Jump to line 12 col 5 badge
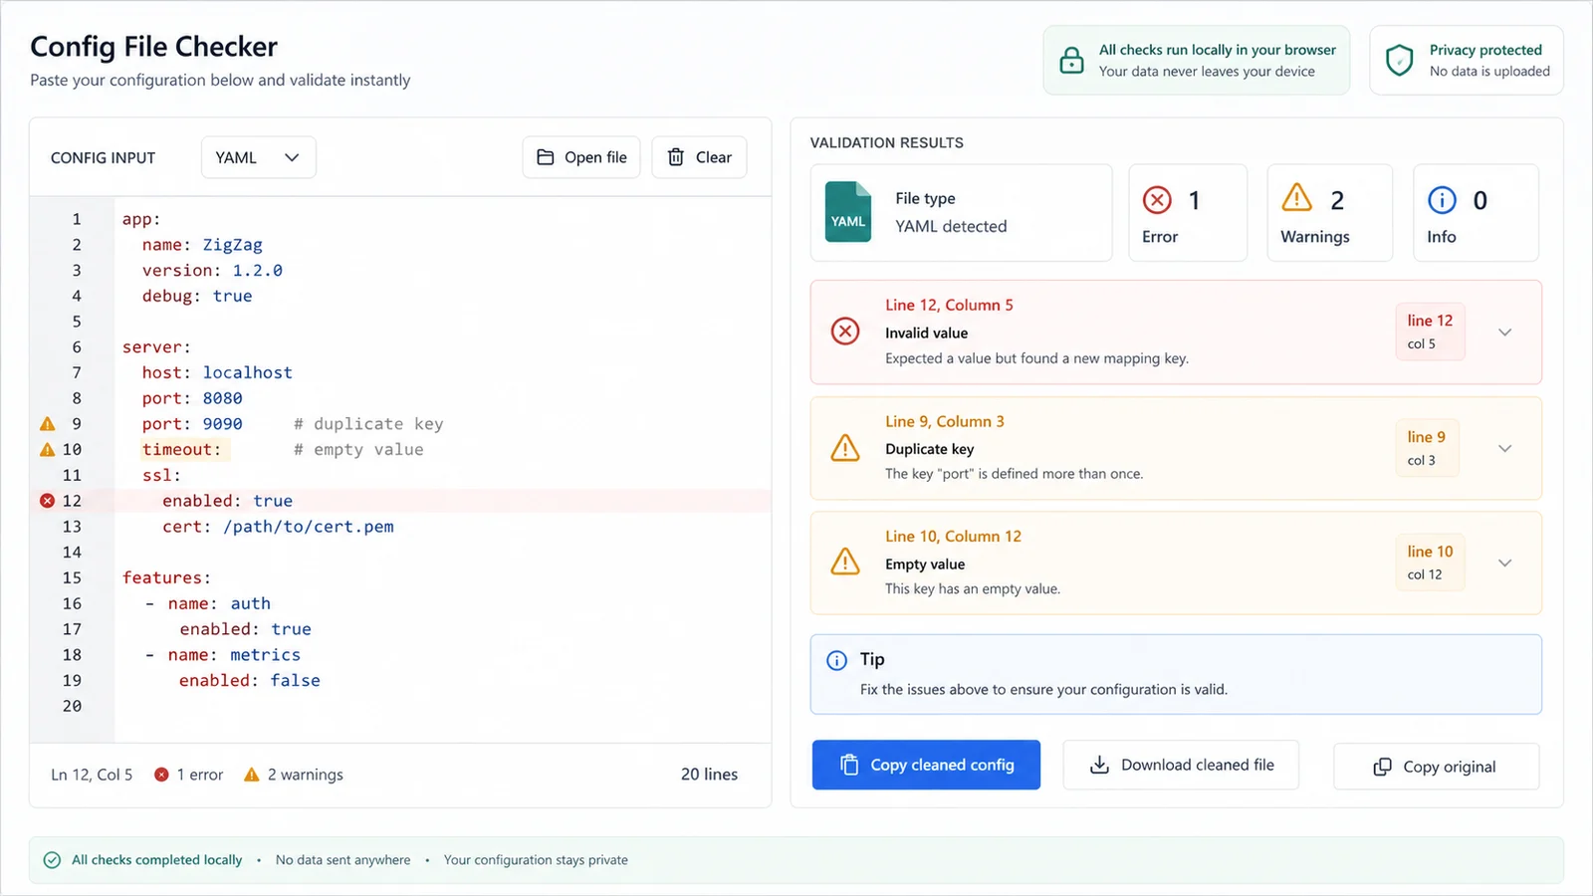Viewport: 1593px width, 896px height. 1430,332
